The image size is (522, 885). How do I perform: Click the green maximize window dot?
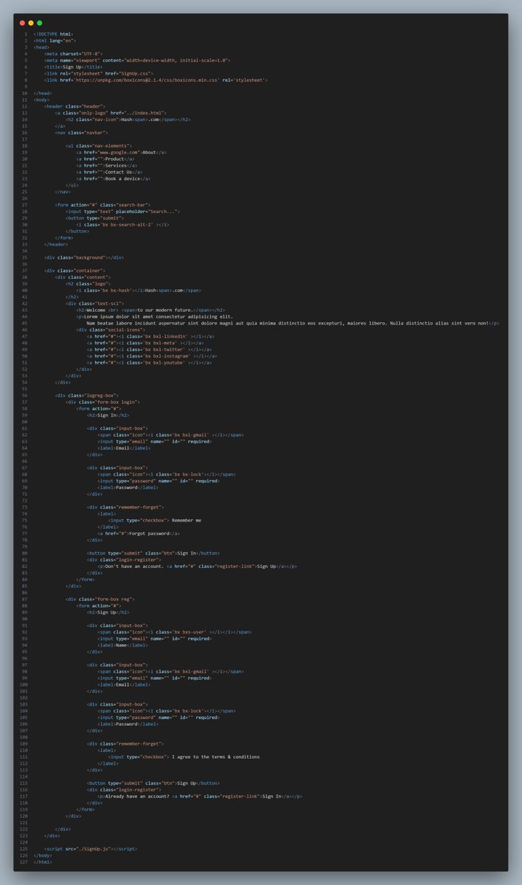(x=40, y=24)
